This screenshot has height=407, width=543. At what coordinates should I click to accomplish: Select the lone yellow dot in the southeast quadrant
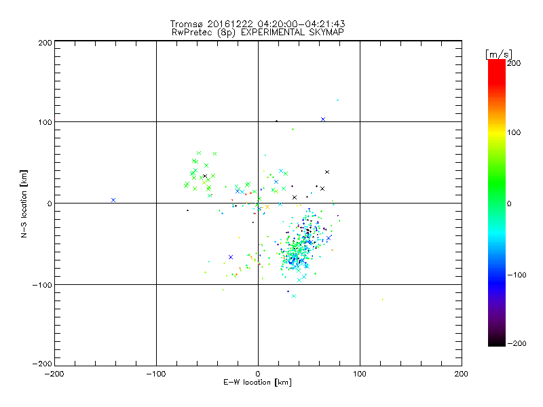pyautogui.click(x=383, y=299)
